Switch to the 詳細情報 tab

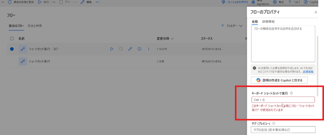point(268,22)
